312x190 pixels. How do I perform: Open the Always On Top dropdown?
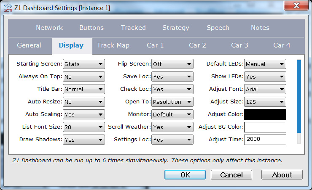pyautogui.click(x=84, y=77)
